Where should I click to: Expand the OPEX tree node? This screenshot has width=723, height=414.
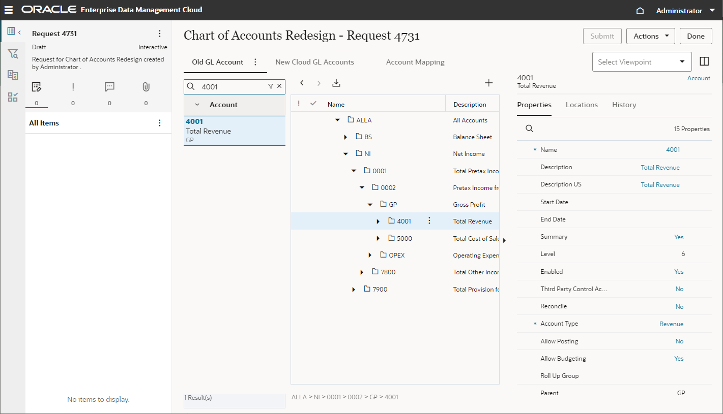pos(370,256)
